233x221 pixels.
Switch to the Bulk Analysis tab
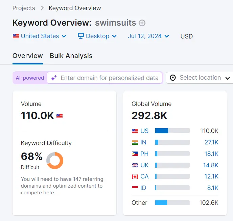71,56
